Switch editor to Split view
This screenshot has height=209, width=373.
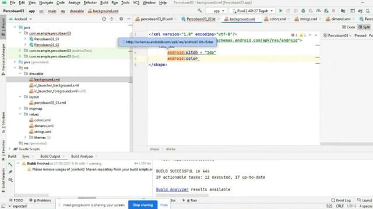pos(364,27)
